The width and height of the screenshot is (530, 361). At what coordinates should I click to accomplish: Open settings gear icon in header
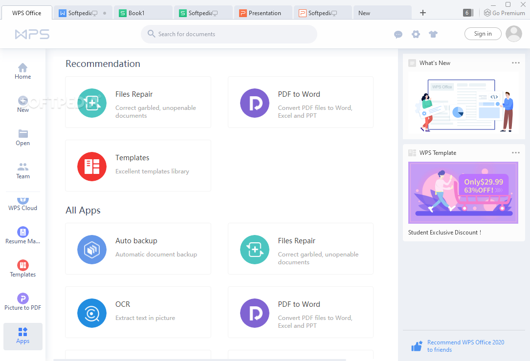416,34
